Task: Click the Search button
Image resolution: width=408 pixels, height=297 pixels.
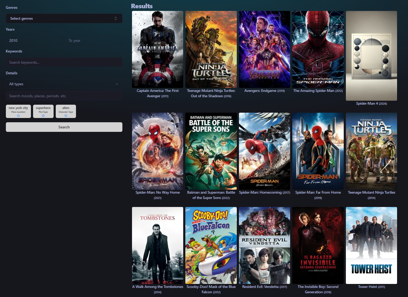Action: (64, 127)
